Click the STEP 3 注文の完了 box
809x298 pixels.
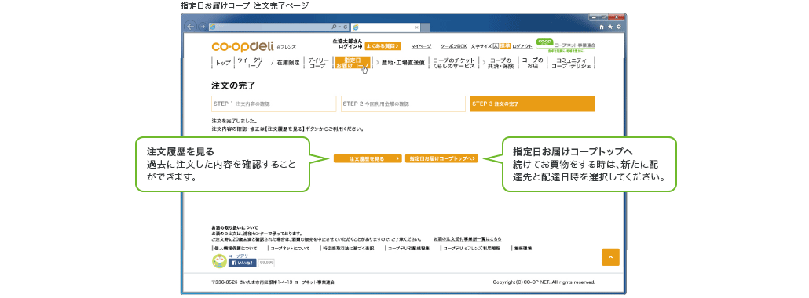coord(533,104)
